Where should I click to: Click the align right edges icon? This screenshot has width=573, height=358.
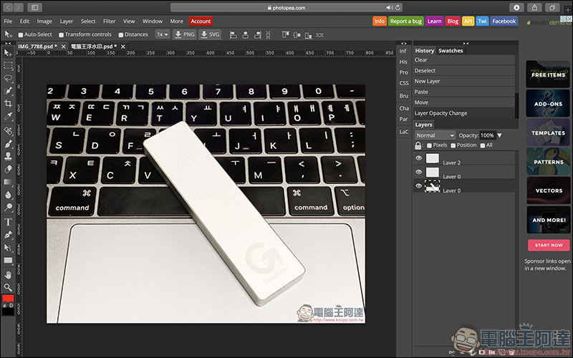tap(257, 35)
